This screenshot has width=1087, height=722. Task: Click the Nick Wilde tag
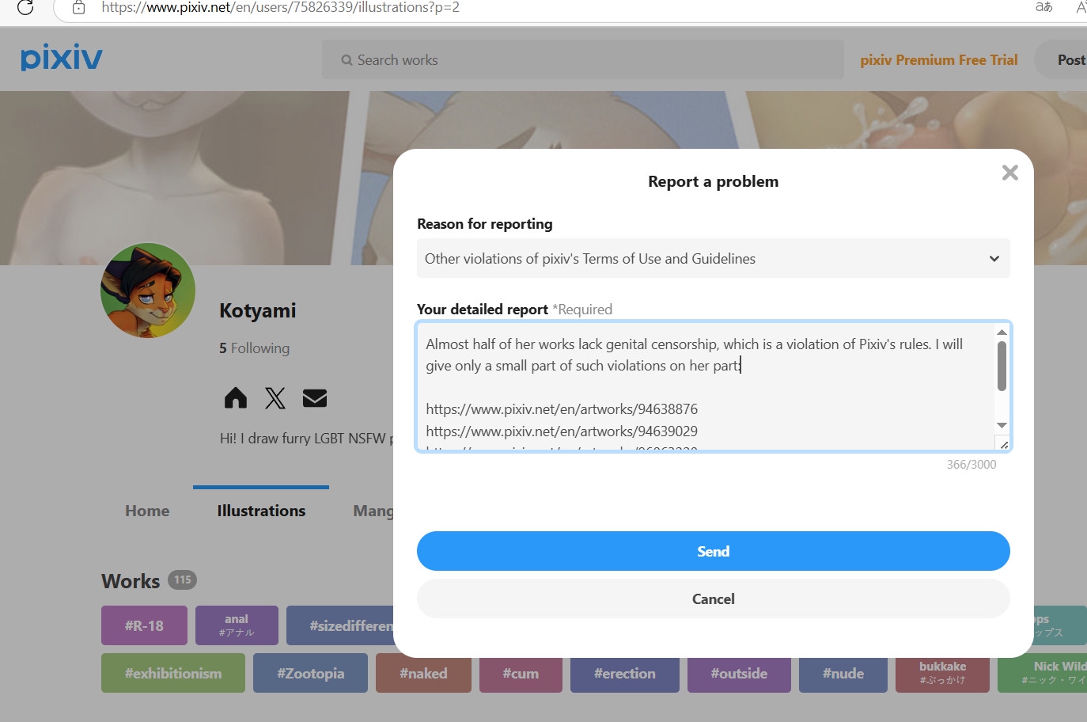(x=1043, y=673)
